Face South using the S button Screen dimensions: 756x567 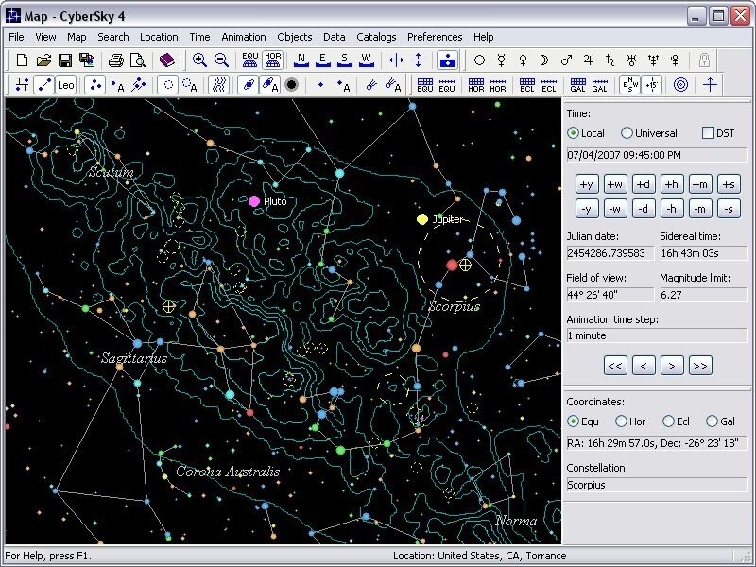pyautogui.click(x=345, y=60)
